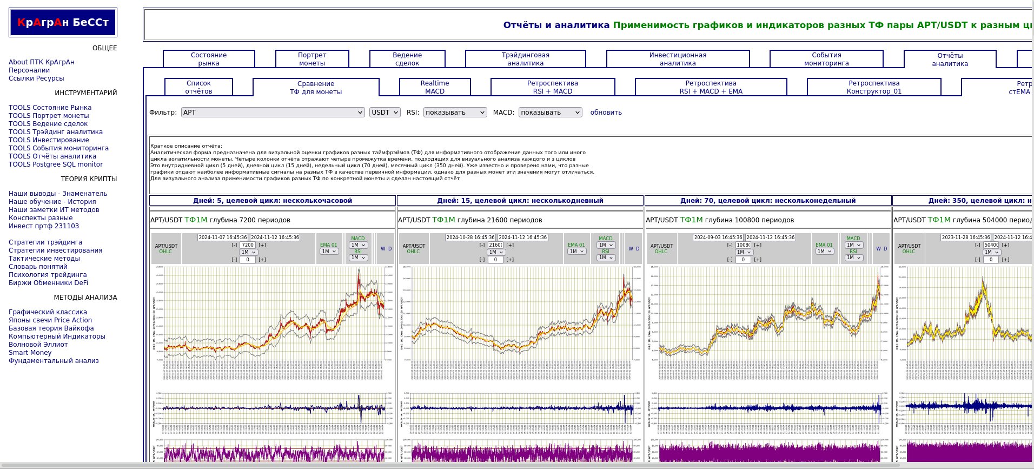Click the обновить link
Image resolution: width=1034 pixels, height=469 pixels.
pyautogui.click(x=606, y=113)
